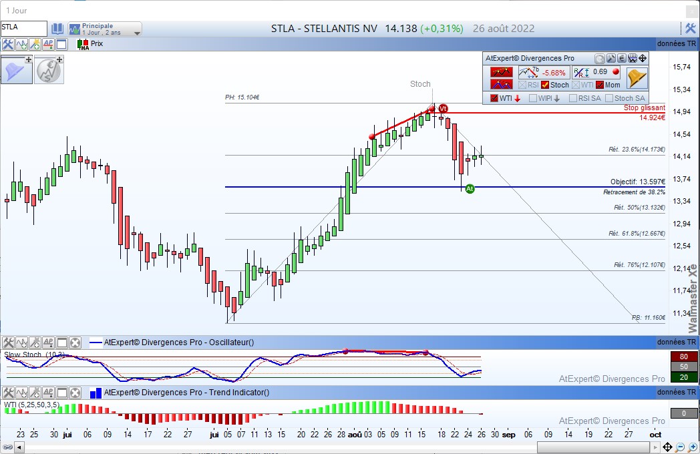Uncheck the Stoch checkbox

click(545, 85)
